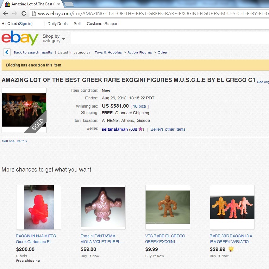269x269 pixels.
Task: Open Seller's other items link
Action: click(x=168, y=129)
